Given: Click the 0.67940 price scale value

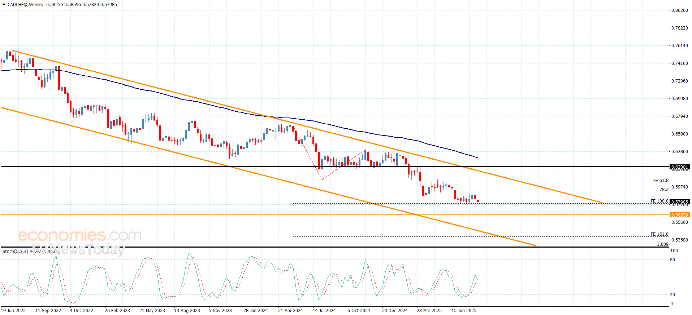Looking at the screenshot, I should (x=679, y=116).
